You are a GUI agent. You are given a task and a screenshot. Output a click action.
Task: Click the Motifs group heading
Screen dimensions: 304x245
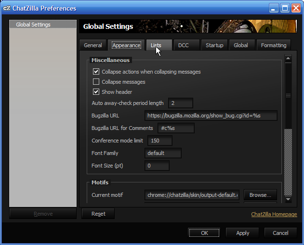pos(100,182)
